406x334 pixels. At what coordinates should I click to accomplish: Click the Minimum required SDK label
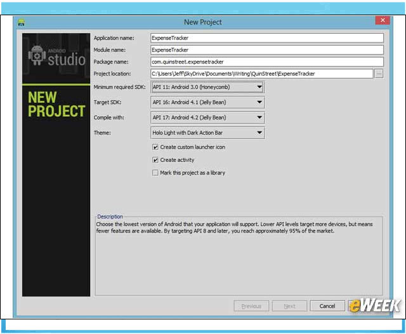(119, 87)
